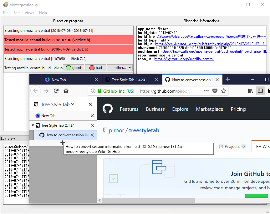The image size is (270, 214).
Task: Open GitHub Features page
Action: (x=129, y=109)
